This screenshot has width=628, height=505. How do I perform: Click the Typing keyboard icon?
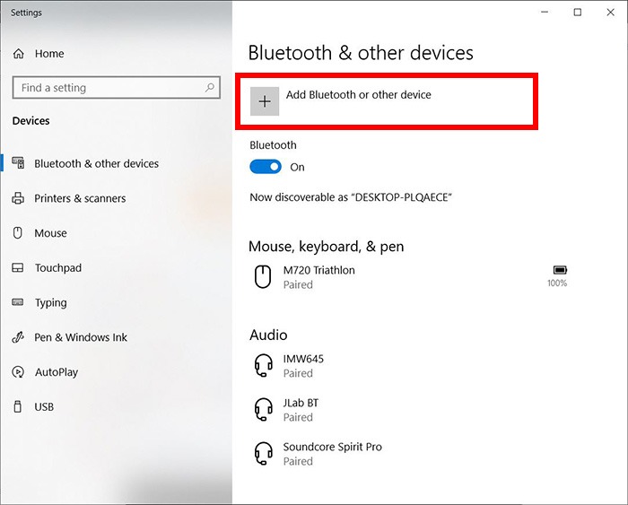18,302
